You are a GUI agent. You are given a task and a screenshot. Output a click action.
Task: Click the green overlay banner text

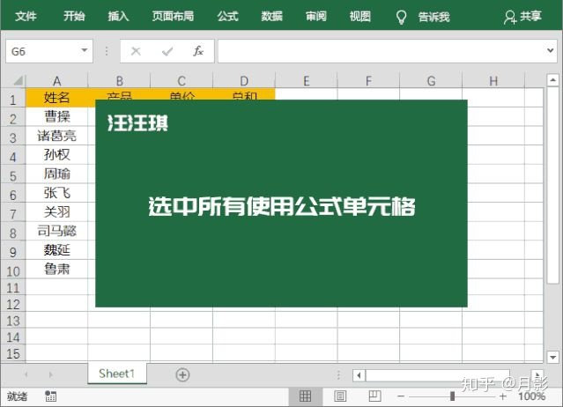click(x=282, y=206)
